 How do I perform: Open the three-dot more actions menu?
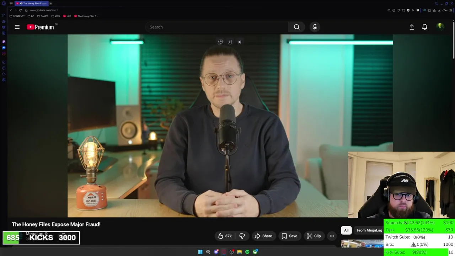point(332,236)
